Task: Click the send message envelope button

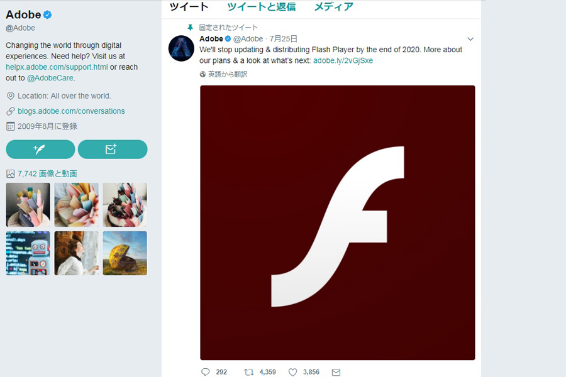Action: pyautogui.click(x=113, y=149)
